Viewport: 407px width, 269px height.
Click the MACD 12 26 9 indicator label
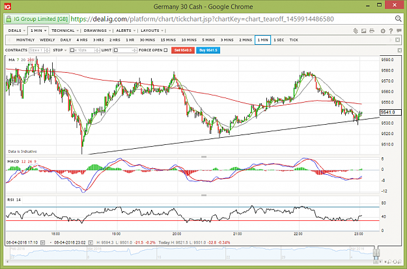21,162
